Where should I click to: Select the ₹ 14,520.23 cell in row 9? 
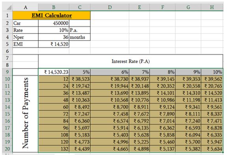(x=54, y=72)
